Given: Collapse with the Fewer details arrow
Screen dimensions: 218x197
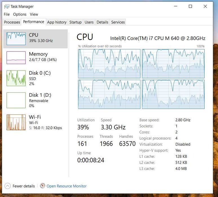Looking at the screenshot, I should pos(8,186).
